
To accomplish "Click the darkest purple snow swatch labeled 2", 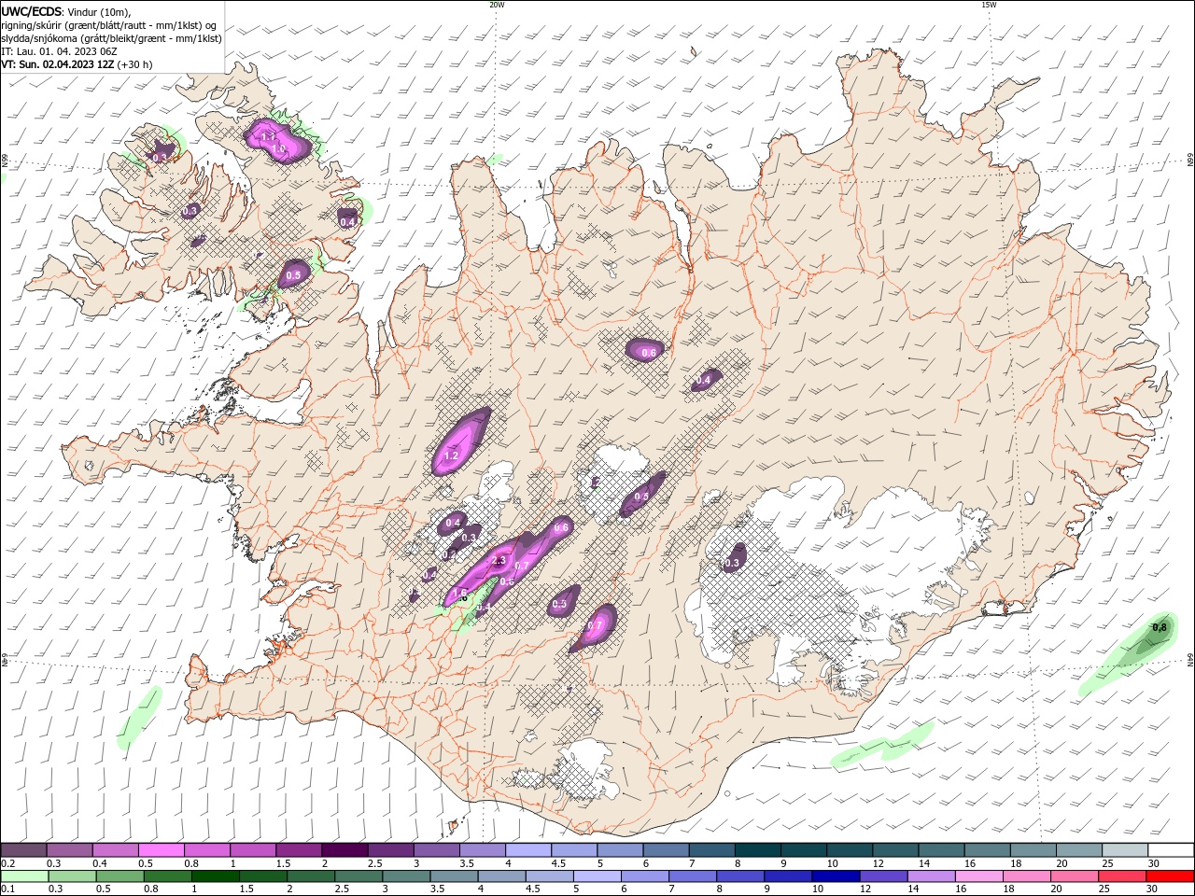I will point(344,850).
